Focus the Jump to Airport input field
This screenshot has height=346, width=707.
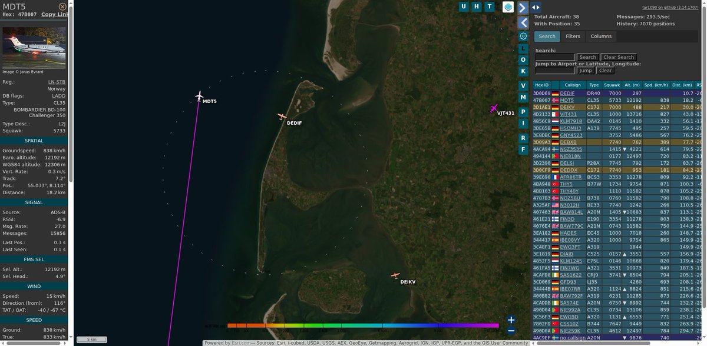click(555, 70)
